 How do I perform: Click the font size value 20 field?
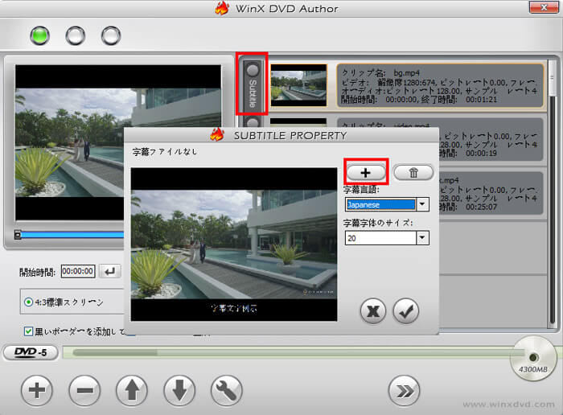click(x=380, y=237)
